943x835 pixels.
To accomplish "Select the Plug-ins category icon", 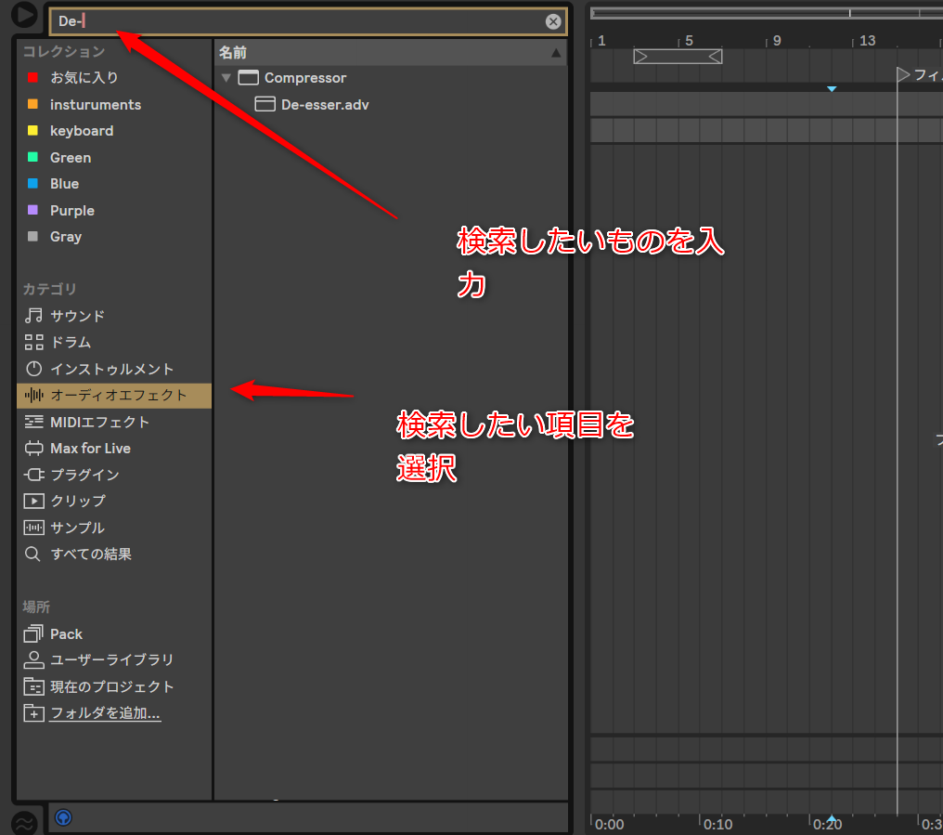I will pos(33,475).
